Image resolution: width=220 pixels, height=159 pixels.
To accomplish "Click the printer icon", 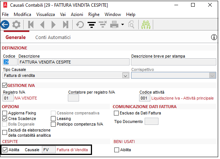I will [x=114, y=24].
